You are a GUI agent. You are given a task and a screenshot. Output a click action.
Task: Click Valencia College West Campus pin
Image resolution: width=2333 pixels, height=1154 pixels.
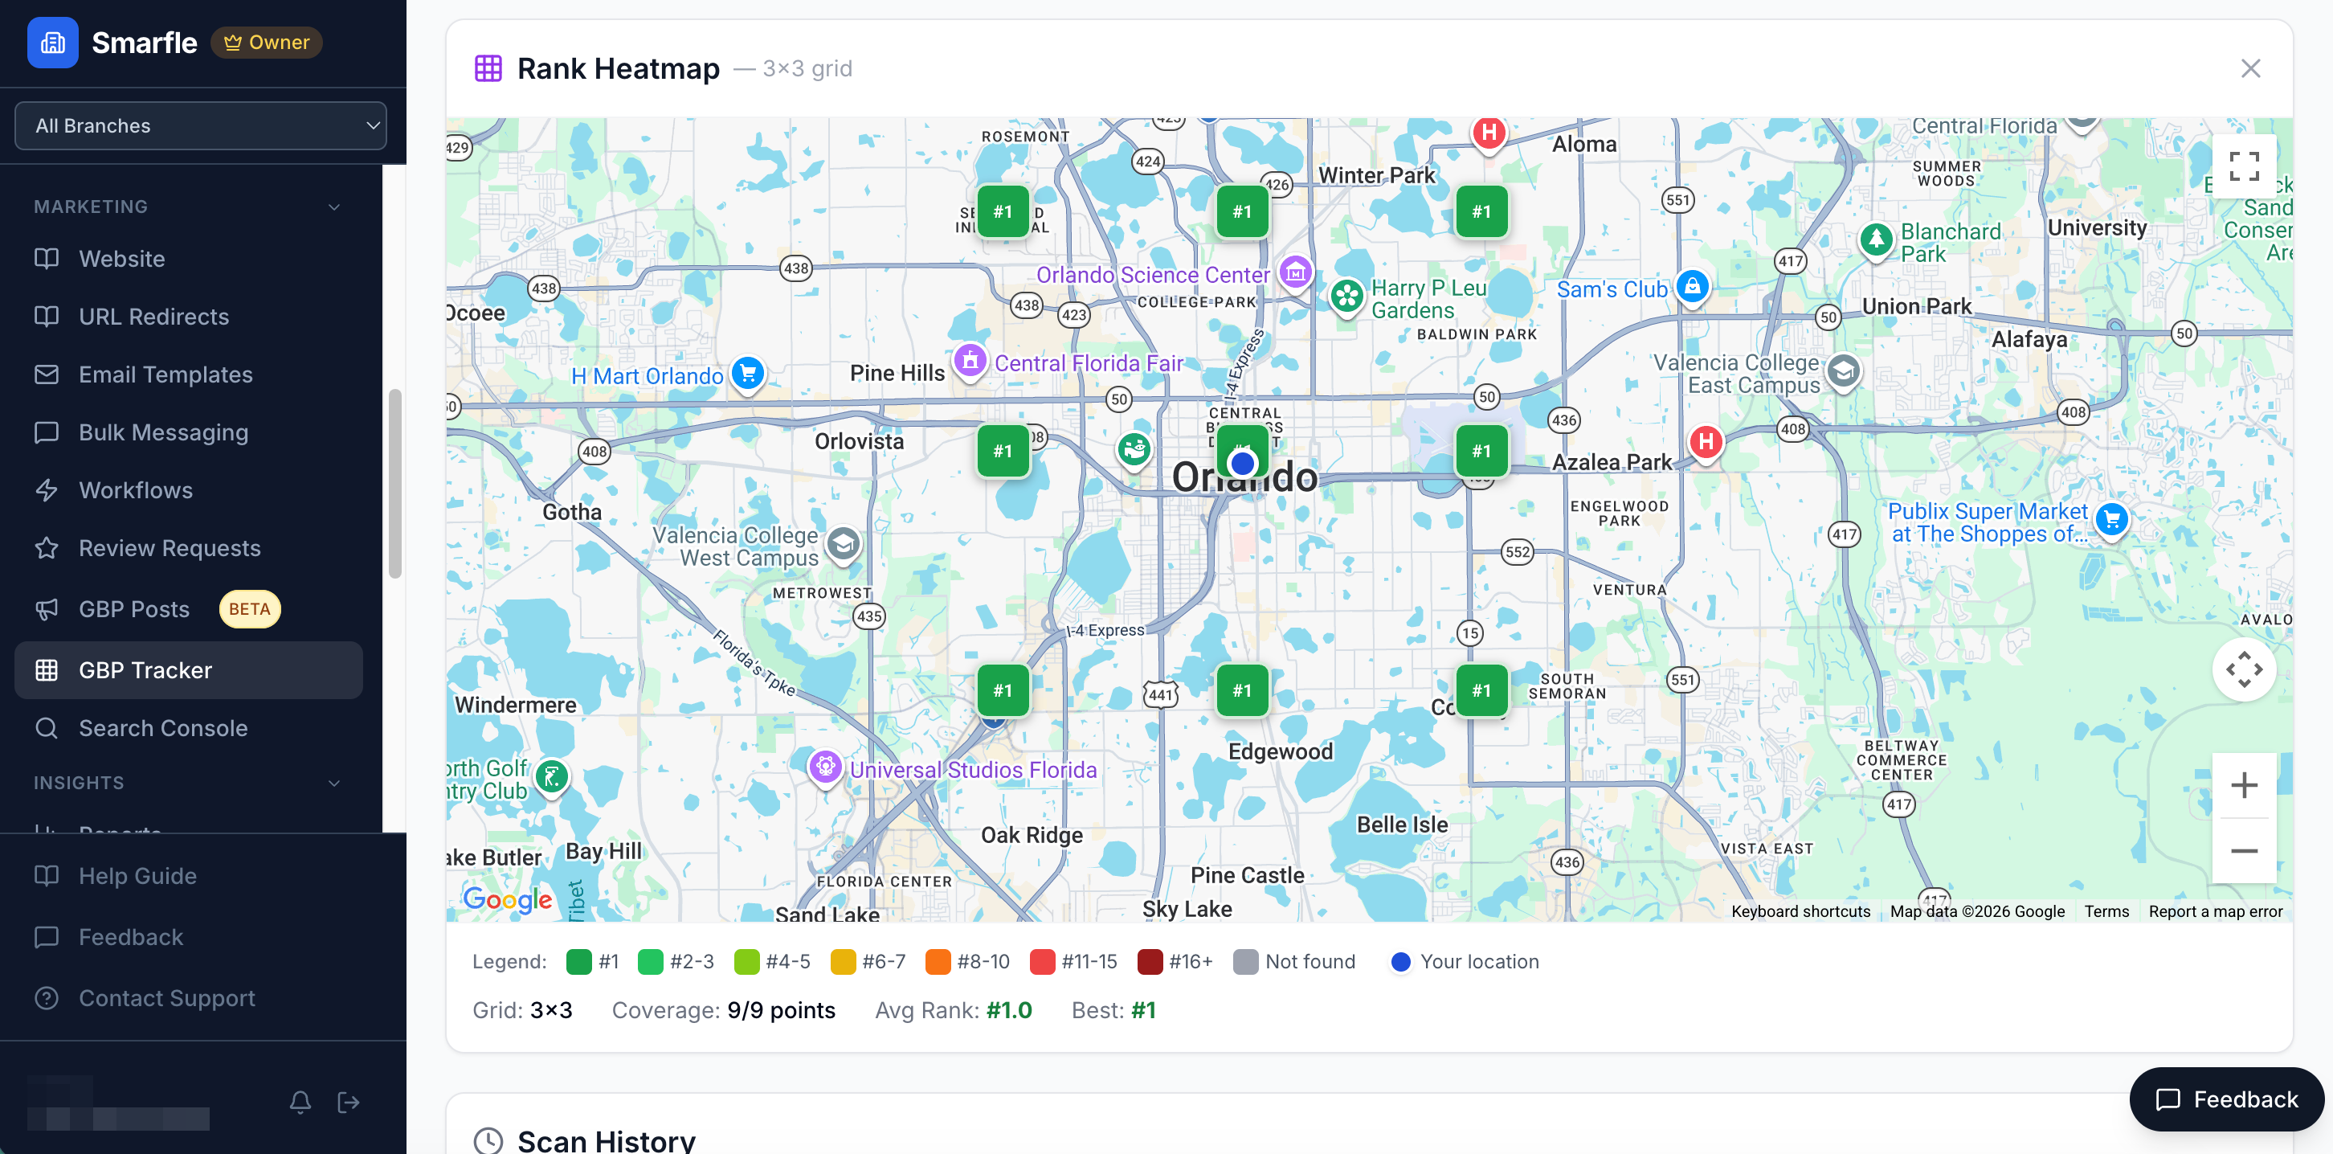pyautogui.click(x=844, y=544)
